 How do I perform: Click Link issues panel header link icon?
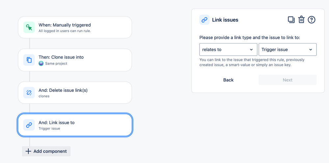click(205, 20)
